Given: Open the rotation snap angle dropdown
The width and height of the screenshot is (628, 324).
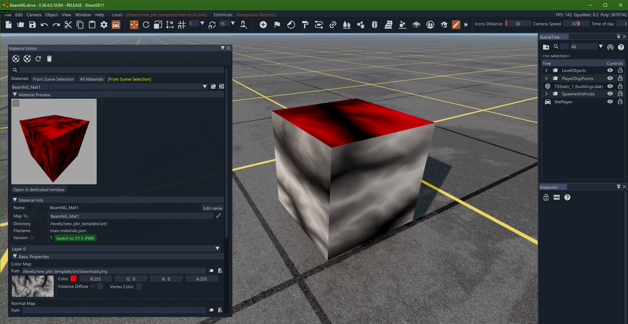Looking at the screenshot, I should 233,23.
